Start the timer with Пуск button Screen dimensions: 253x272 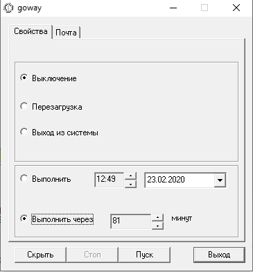144,255
